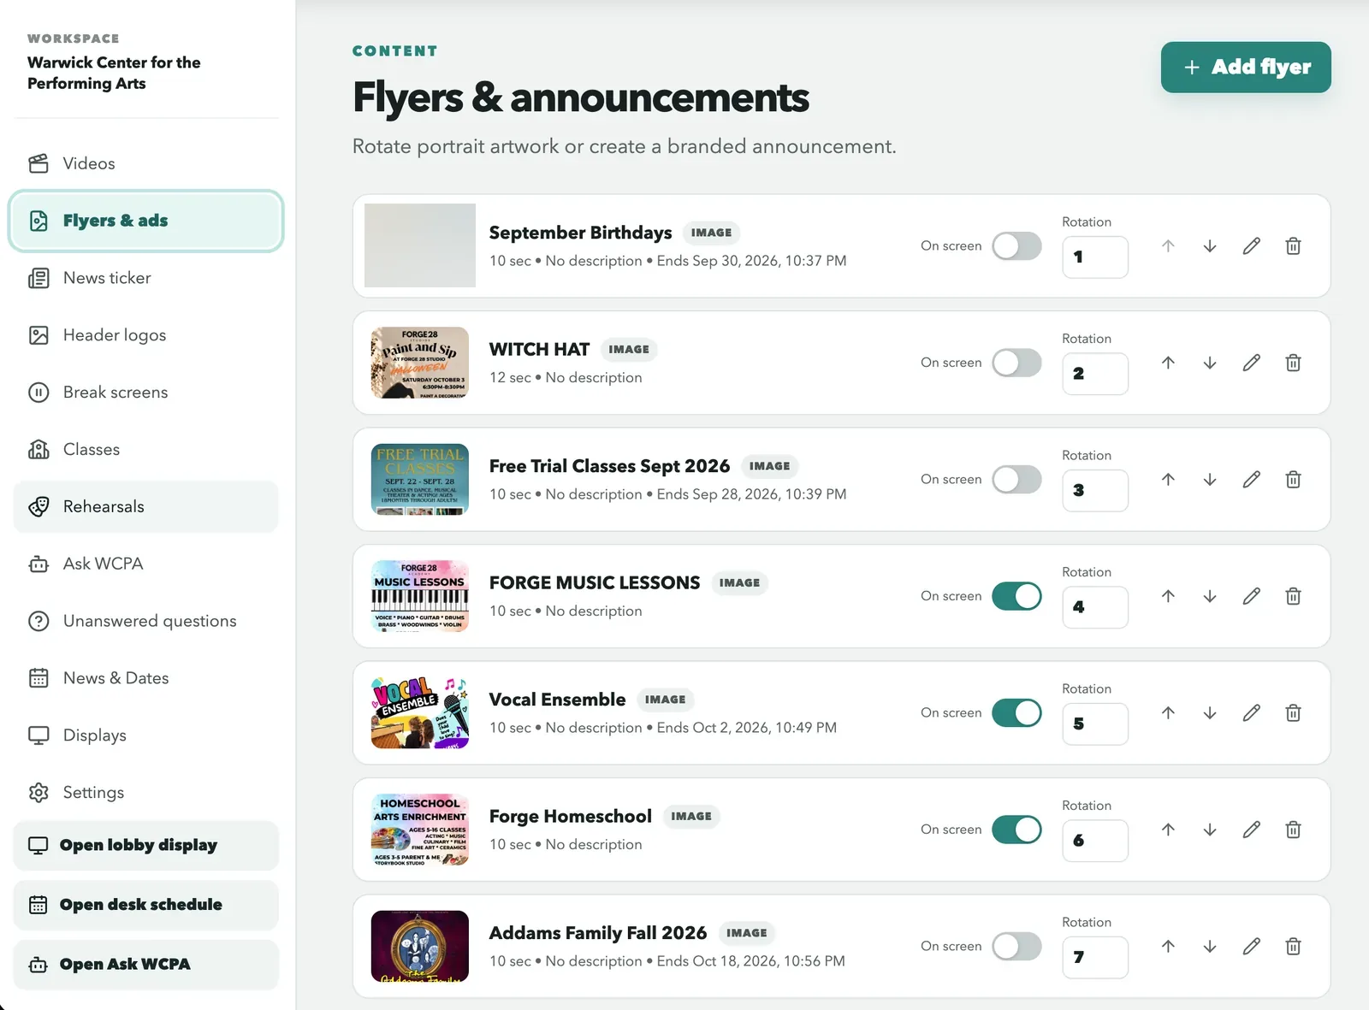This screenshot has height=1010, width=1369.
Task: Edit the Free Trial Classes Sept 2026 flyer
Action: coord(1251,480)
